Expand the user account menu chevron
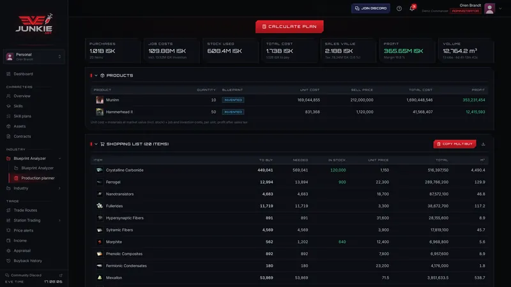Viewport: 511px width, 287px height. [500, 8]
